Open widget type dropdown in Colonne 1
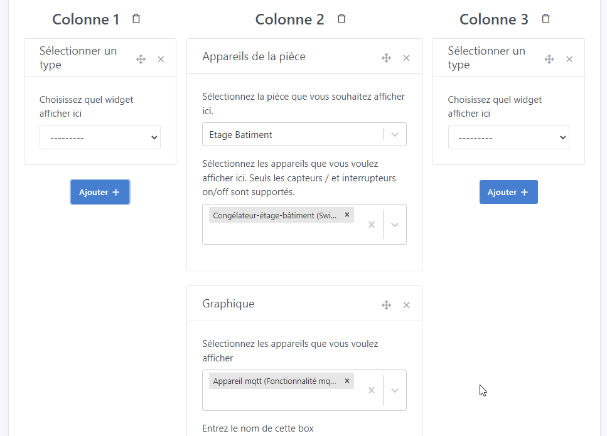Screen dimensions: 607x436 (x=100, y=138)
